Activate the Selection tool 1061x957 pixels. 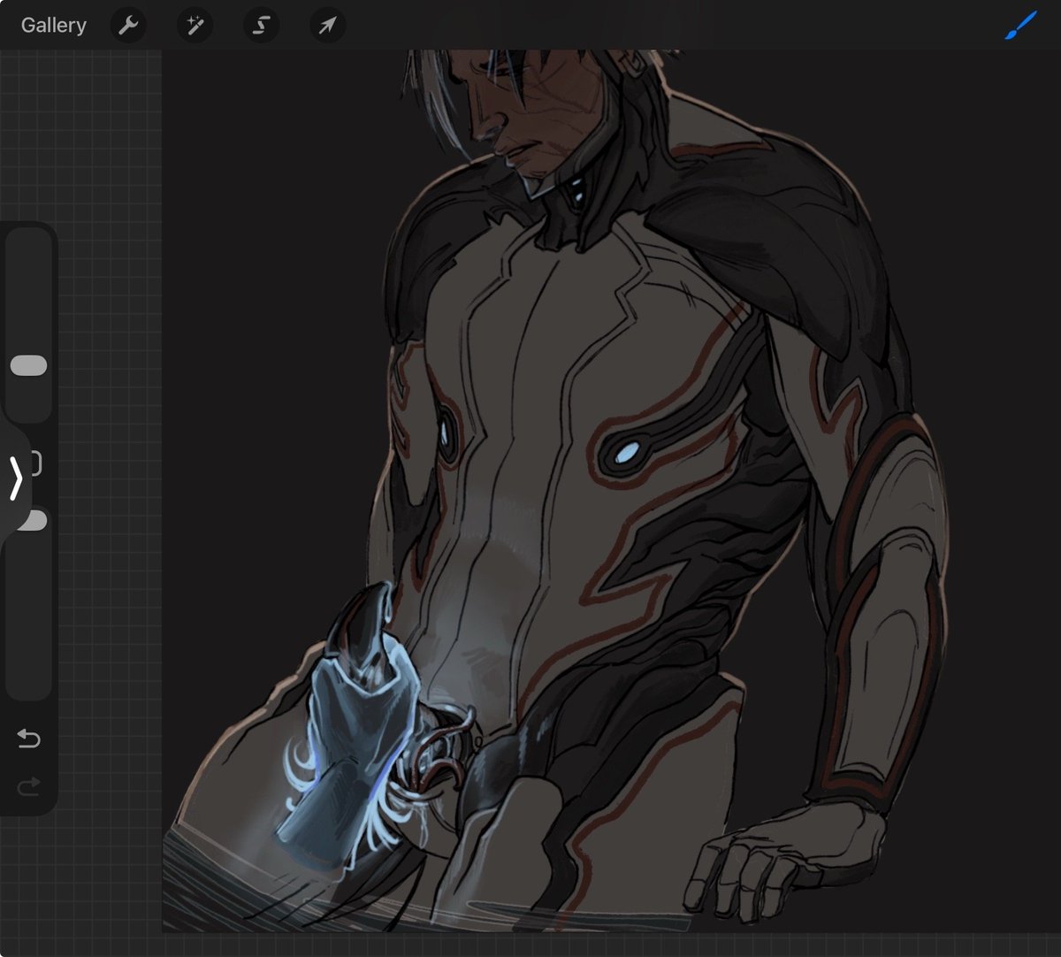point(261,26)
